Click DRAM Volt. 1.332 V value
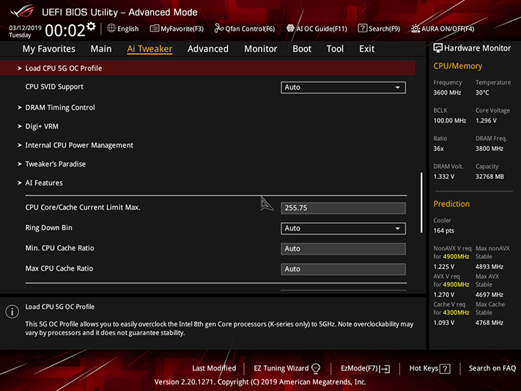The image size is (521, 391). tap(443, 177)
